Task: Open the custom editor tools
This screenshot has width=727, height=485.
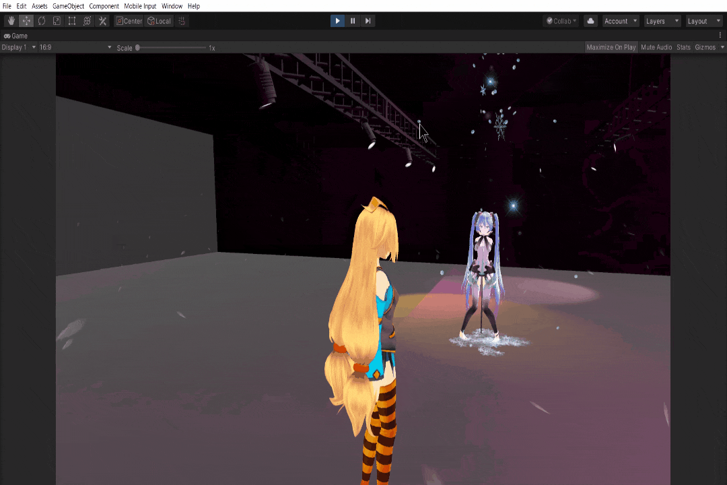Action: click(x=102, y=21)
